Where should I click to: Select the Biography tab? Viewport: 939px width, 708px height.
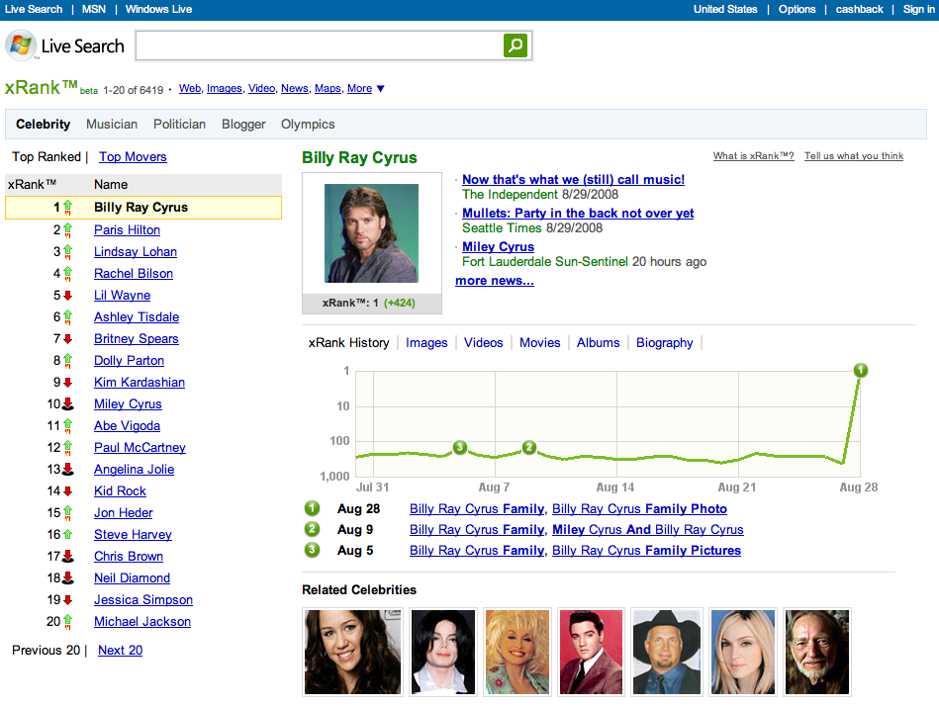pyautogui.click(x=664, y=343)
